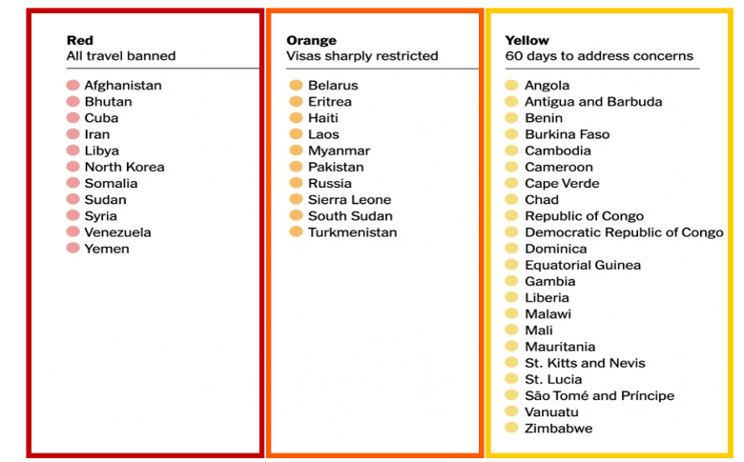
Task: Select the Red heading title
Action: 80,41
